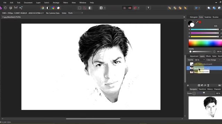Open the Snapping options dropdown arrow
Viewport: 222px width, 124px height.
(138, 8)
